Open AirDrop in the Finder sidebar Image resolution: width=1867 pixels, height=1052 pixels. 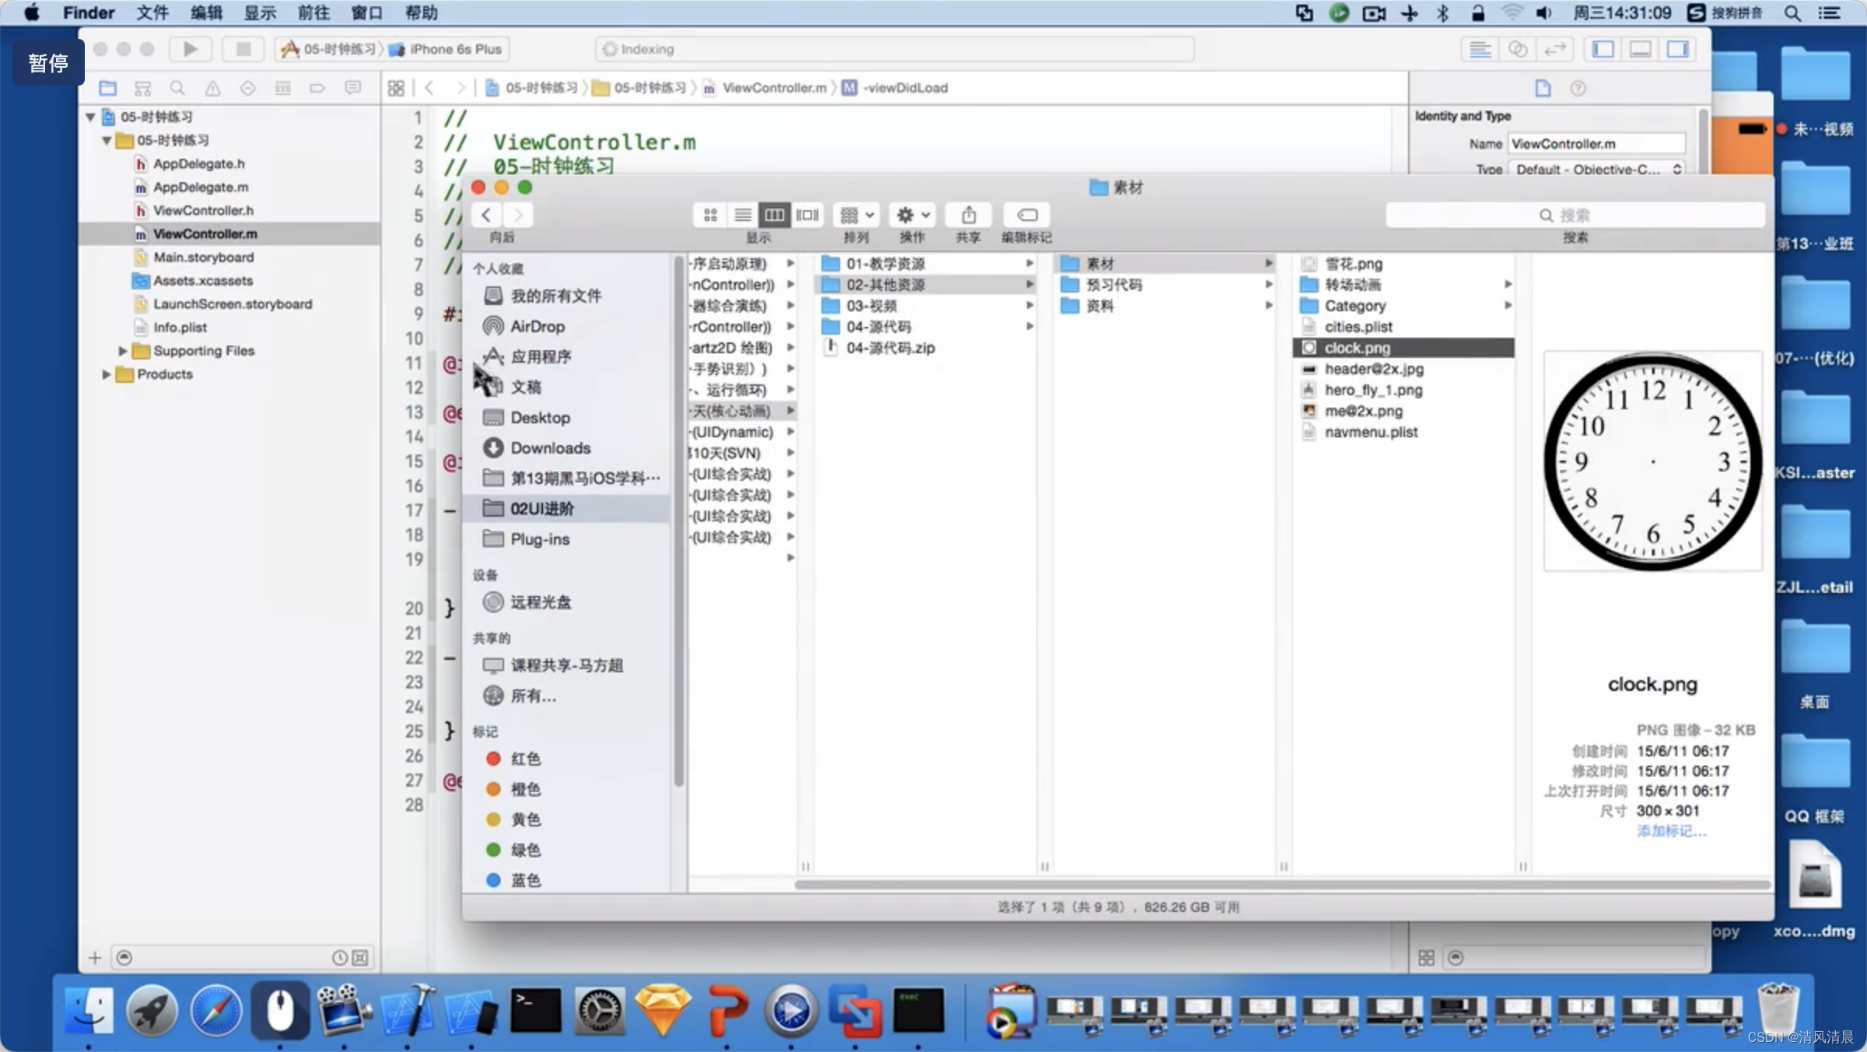click(537, 326)
